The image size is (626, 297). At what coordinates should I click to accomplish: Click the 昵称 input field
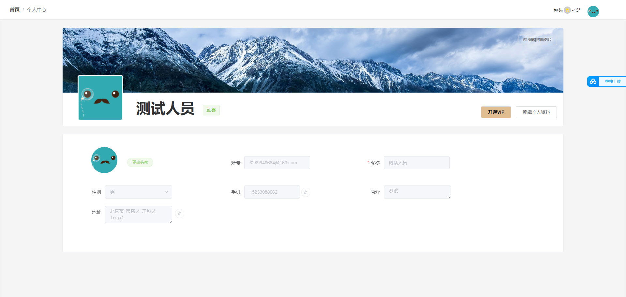(417, 163)
